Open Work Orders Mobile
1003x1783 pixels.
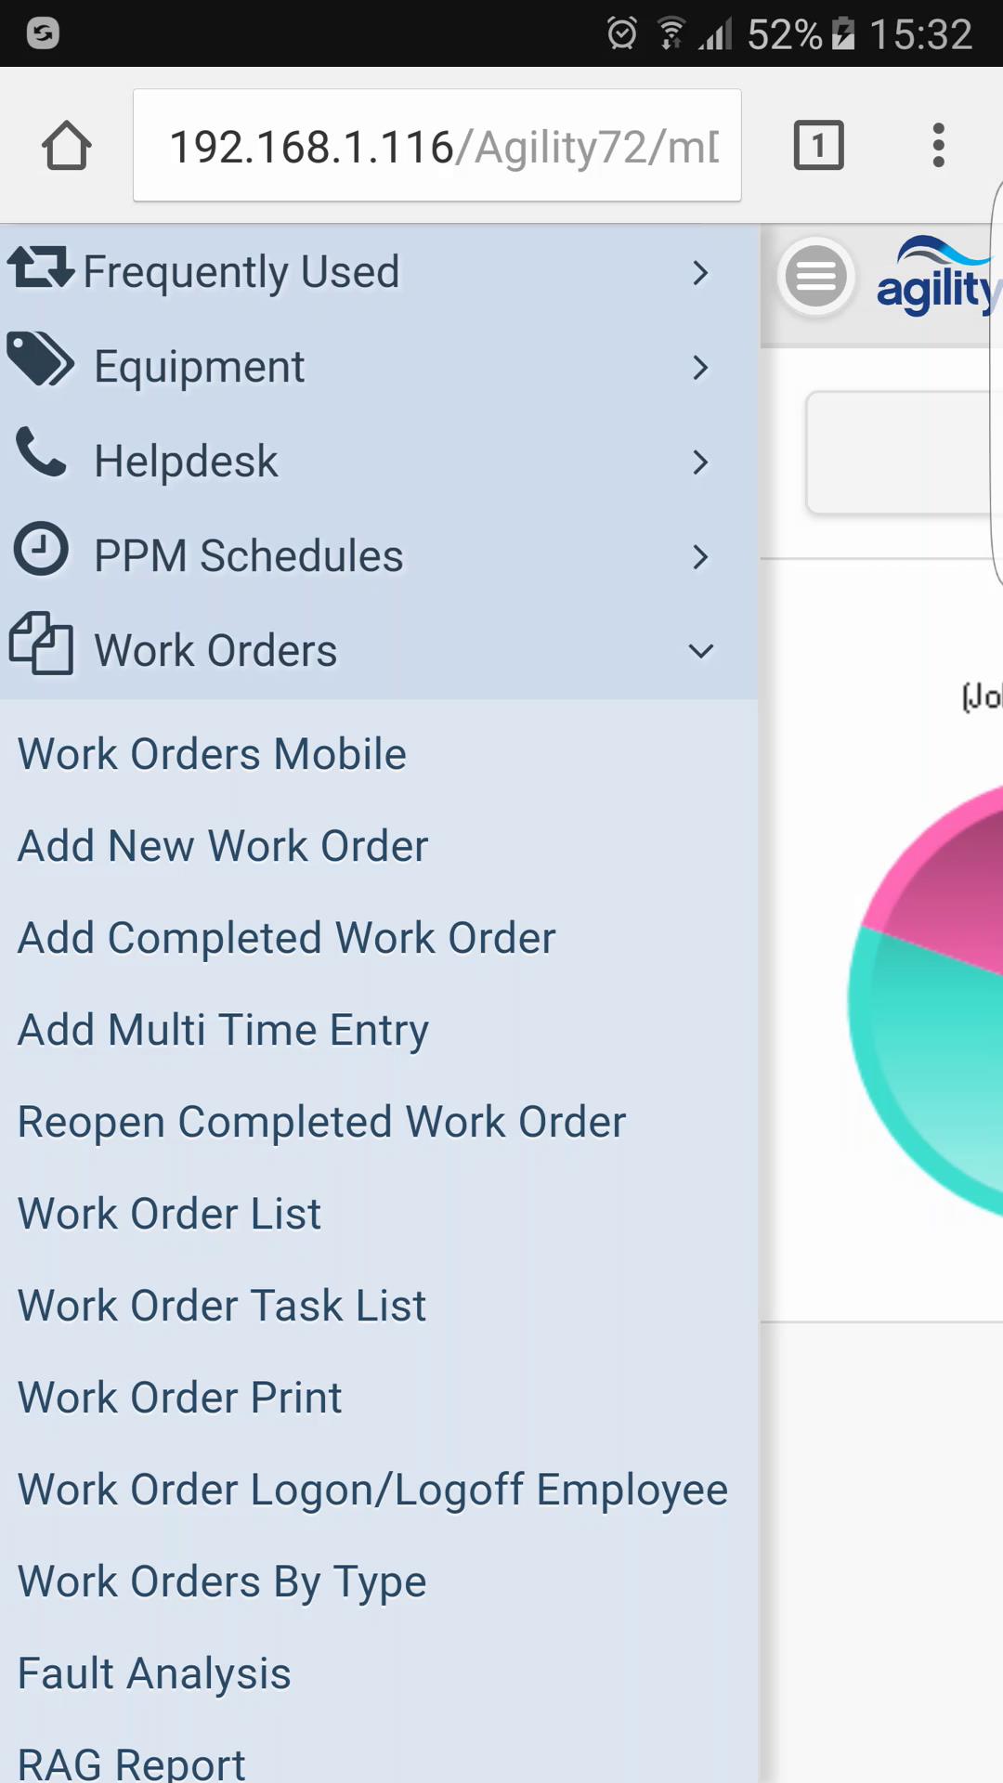click(x=212, y=754)
